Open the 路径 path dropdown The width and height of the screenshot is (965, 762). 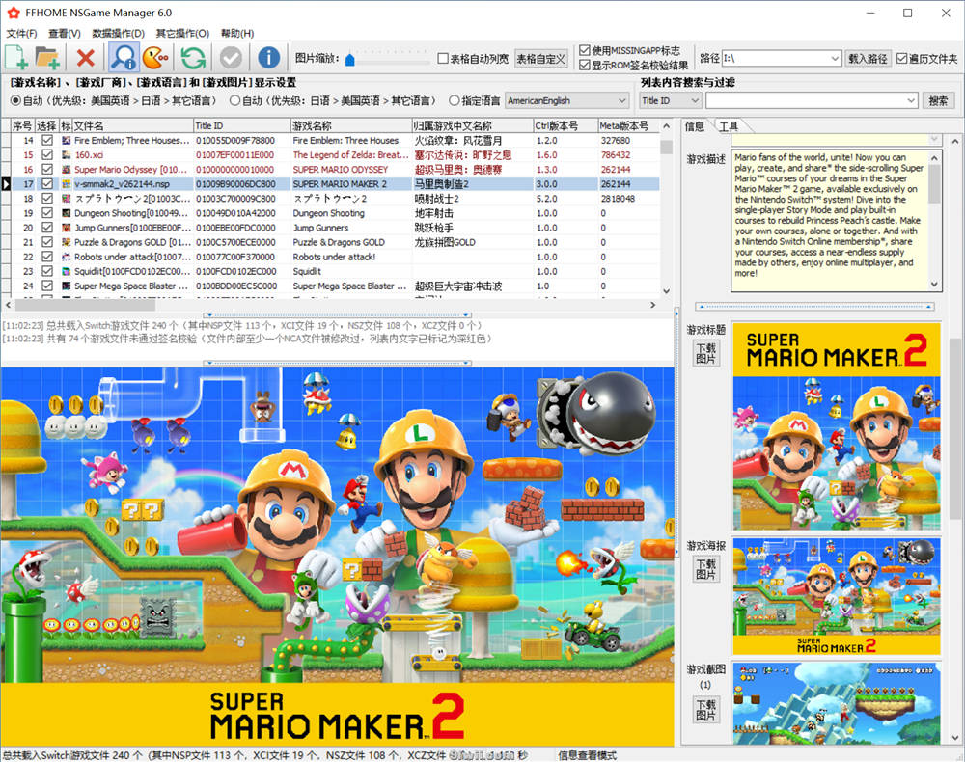pos(835,59)
